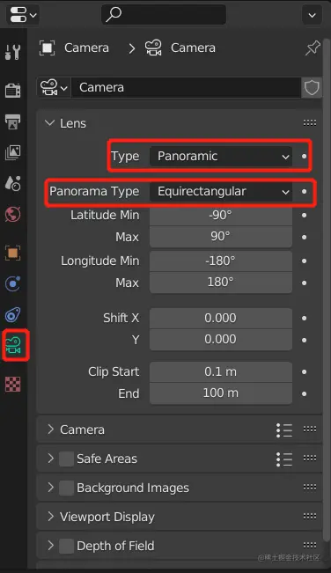Image resolution: width=331 pixels, height=573 pixels.
Task: Open the Render properties tab
Action: point(13,91)
